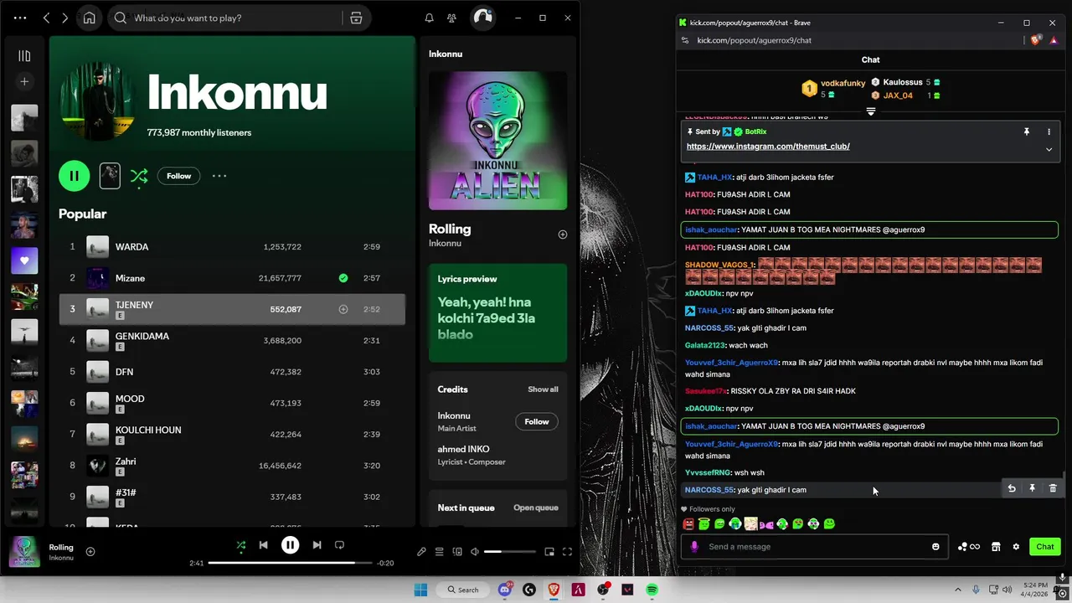1072x603 pixels.
Task: Reply to the hovered NARCOSS_55 message
Action: (1012, 488)
